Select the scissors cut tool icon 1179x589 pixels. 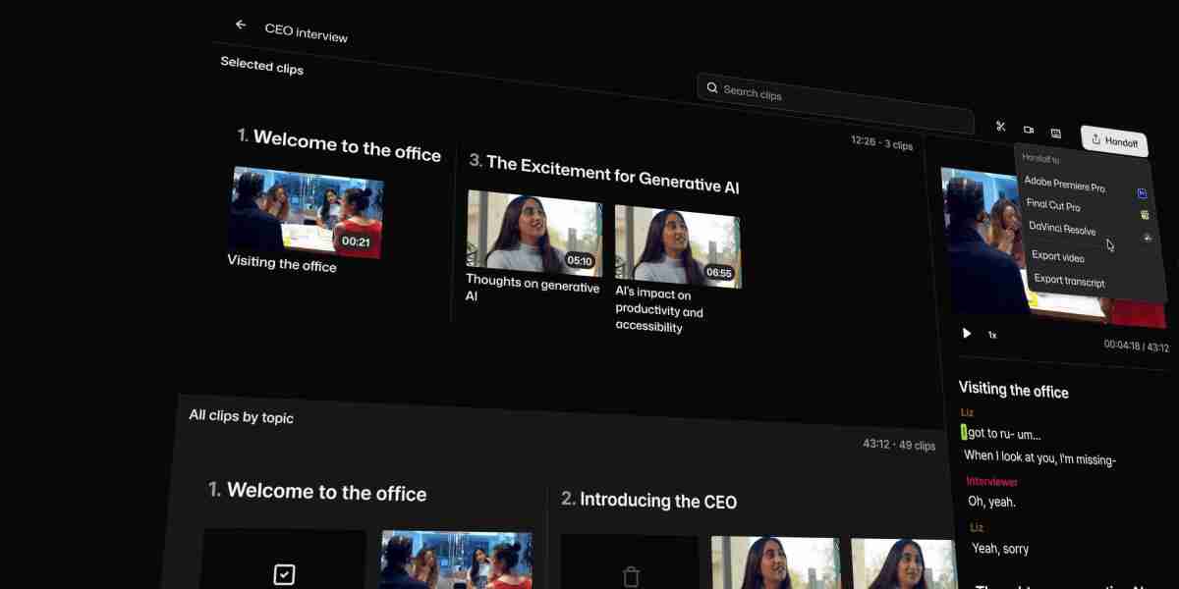1000,127
